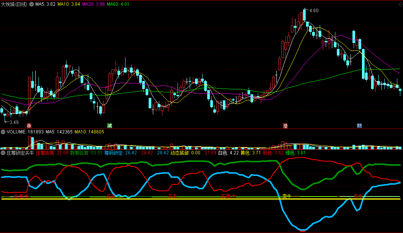Select the 绿色: 3.81 value
The height and width of the screenshot is (233, 403).
pyautogui.click(x=295, y=153)
